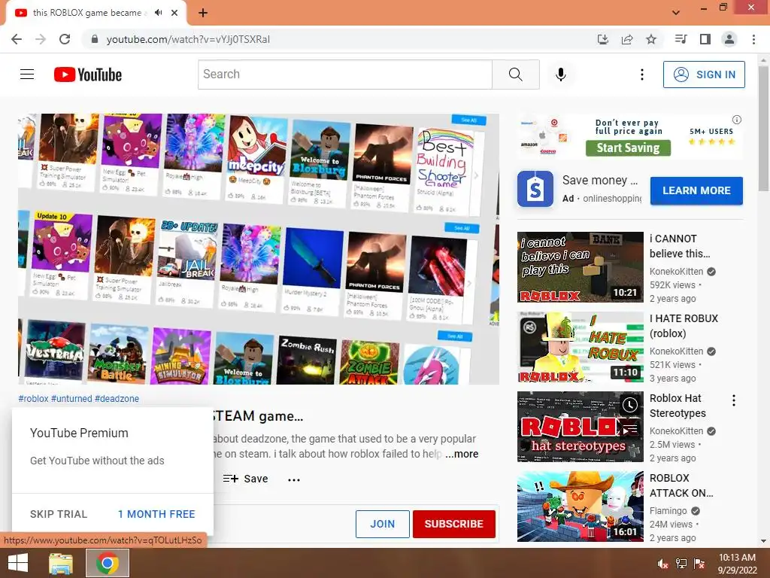
Task: Open the YouTube hamburger guide menu
Action: coord(27,75)
